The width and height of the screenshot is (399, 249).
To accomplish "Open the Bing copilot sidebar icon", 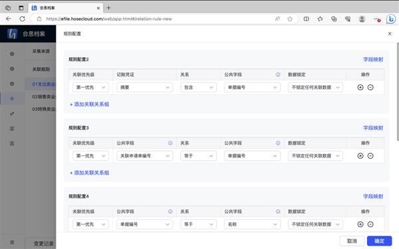I will coord(391,19).
